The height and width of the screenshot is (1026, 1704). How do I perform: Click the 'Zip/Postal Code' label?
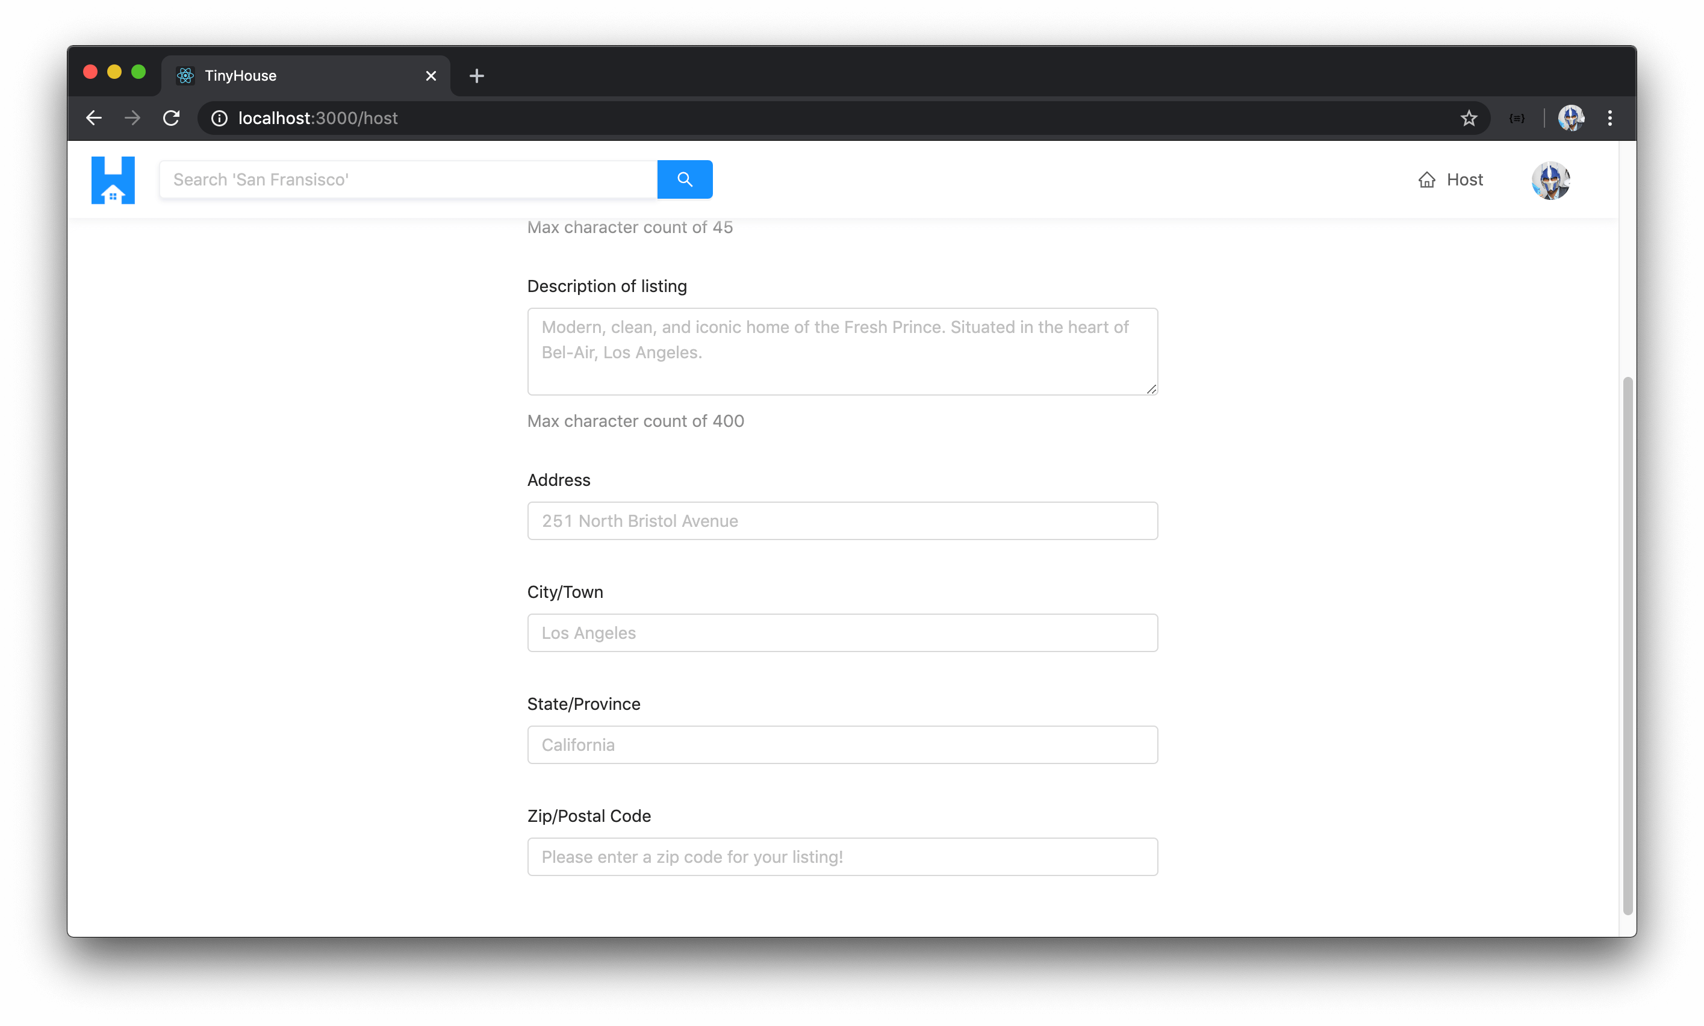point(589,816)
